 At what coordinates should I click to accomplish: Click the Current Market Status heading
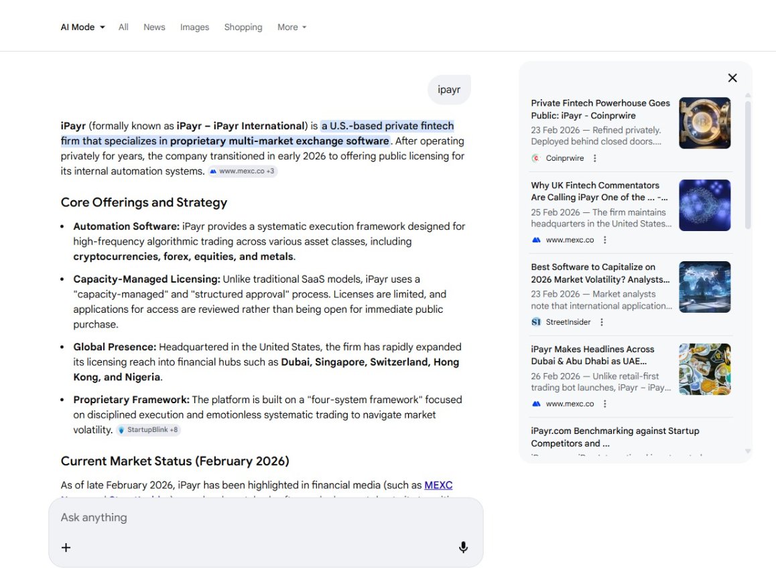pos(175,461)
